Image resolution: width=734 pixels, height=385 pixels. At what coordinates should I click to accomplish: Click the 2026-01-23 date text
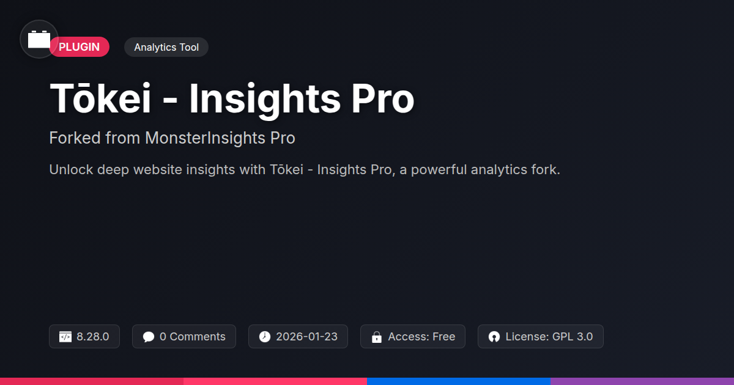pos(306,337)
